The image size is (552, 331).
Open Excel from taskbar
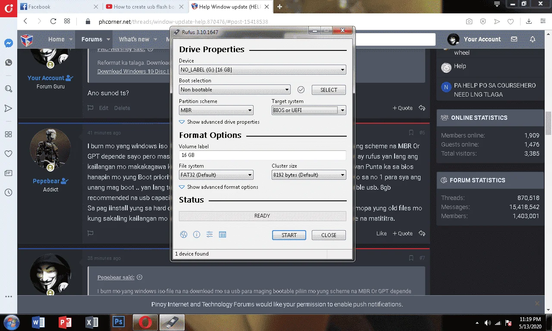pos(91,322)
